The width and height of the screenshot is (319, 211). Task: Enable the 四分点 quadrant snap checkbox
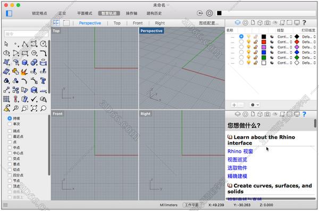click(x=10, y=175)
